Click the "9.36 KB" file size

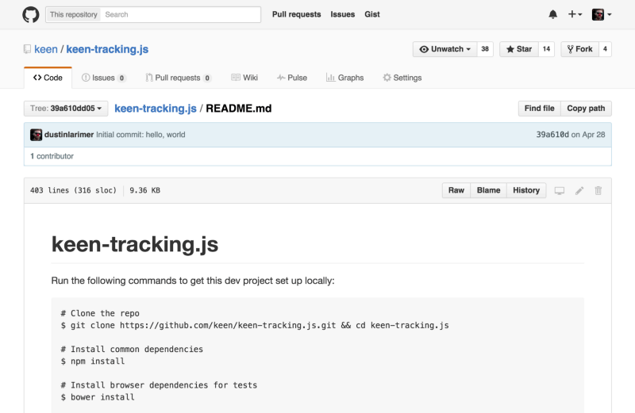click(145, 190)
